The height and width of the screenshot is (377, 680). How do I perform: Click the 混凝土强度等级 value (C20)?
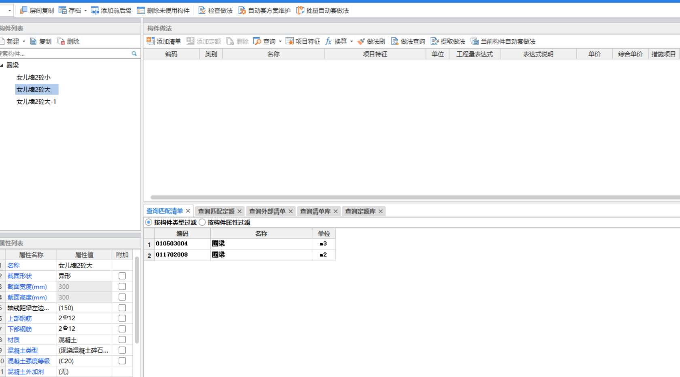(x=84, y=361)
